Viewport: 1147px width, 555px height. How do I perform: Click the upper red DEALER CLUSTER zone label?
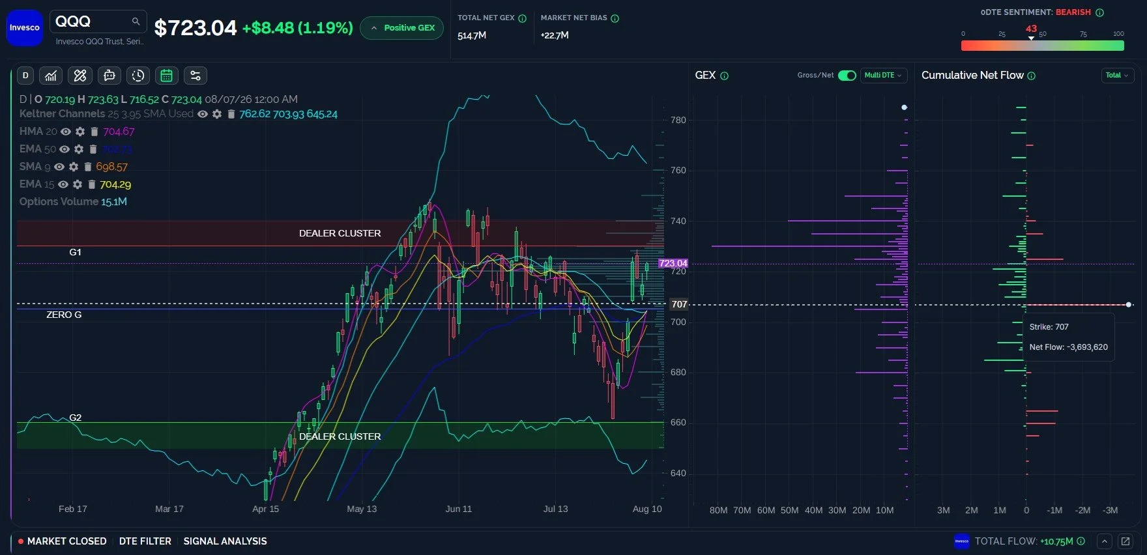340,233
